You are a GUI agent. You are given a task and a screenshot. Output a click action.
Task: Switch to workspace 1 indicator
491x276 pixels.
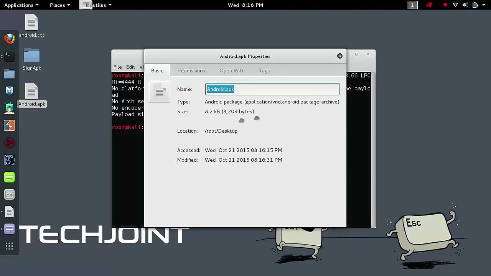click(412, 5)
